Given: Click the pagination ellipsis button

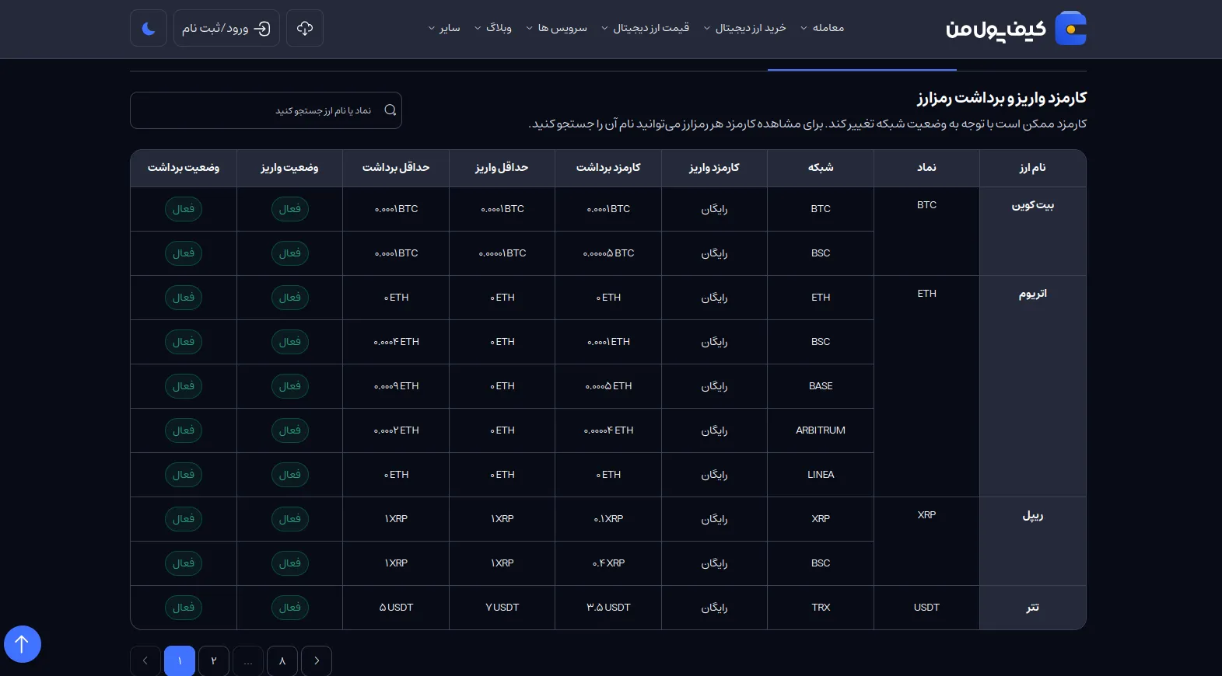Looking at the screenshot, I should tap(248, 661).
